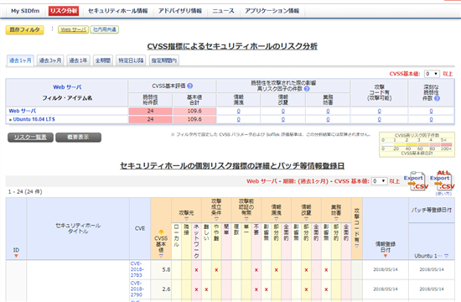Open アプリケーション情報 menu
Viewport: 461px width, 302px height.
(272, 11)
